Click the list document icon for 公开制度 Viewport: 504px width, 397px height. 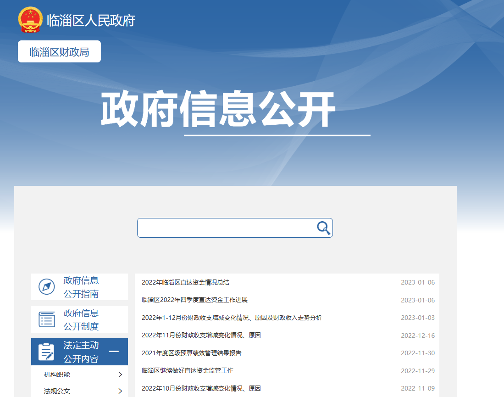[x=46, y=319]
